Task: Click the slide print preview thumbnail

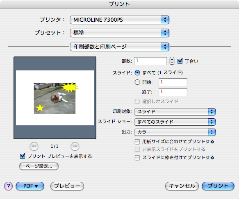Action: point(55,98)
